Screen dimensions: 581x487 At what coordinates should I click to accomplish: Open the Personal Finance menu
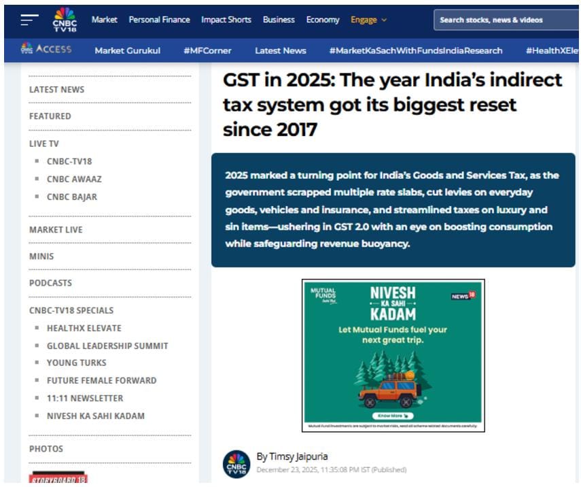159,20
